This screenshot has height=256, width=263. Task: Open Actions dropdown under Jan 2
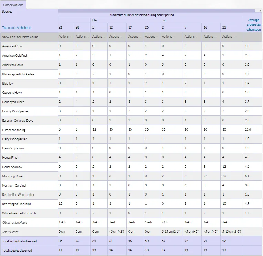point(168,37)
